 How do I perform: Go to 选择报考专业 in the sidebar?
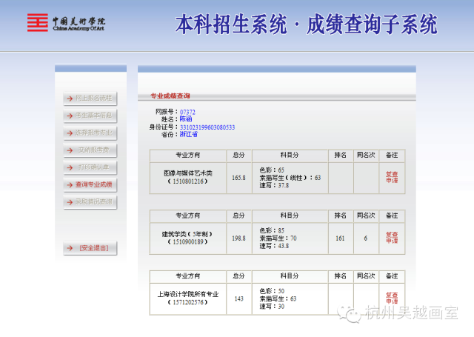tap(90, 133)
